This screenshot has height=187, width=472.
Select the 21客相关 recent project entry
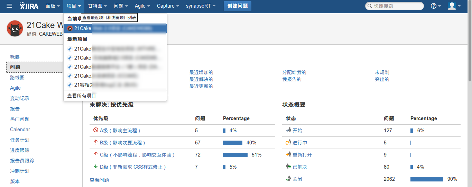(x=115, y=84)
